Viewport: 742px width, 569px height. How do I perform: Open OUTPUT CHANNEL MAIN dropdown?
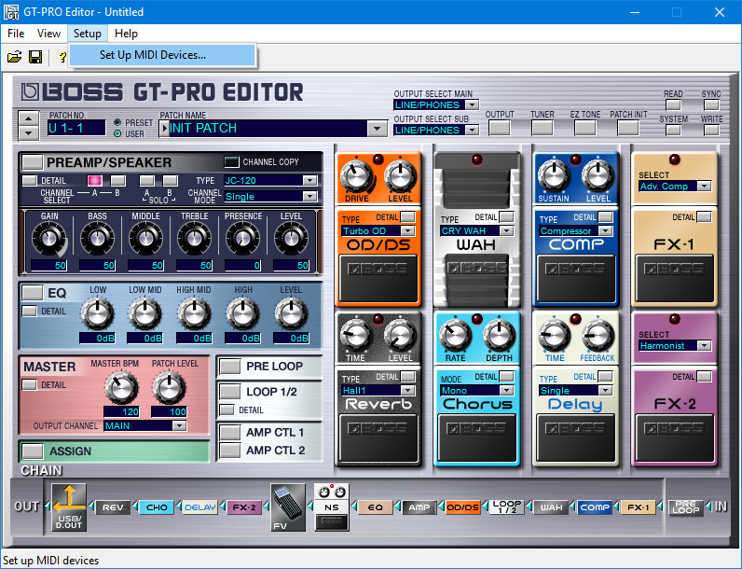(179, 425)
